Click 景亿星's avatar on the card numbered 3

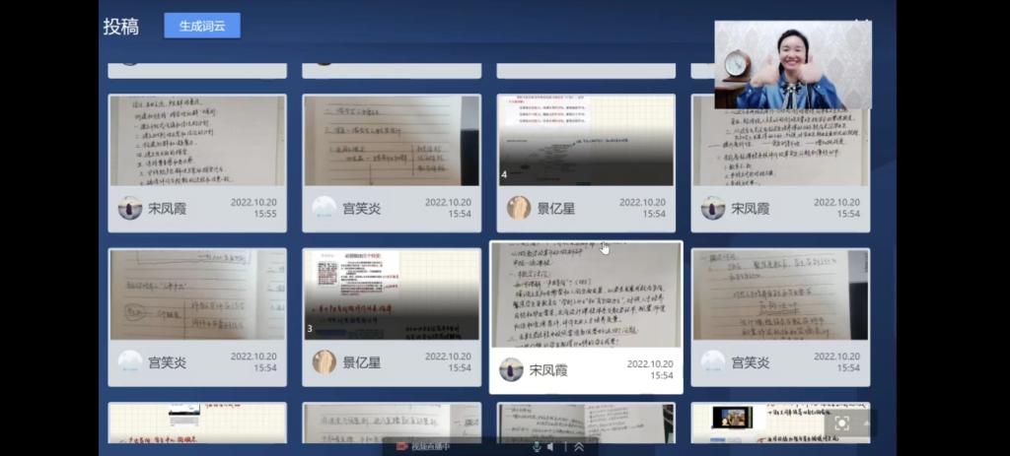coord(325,361)
